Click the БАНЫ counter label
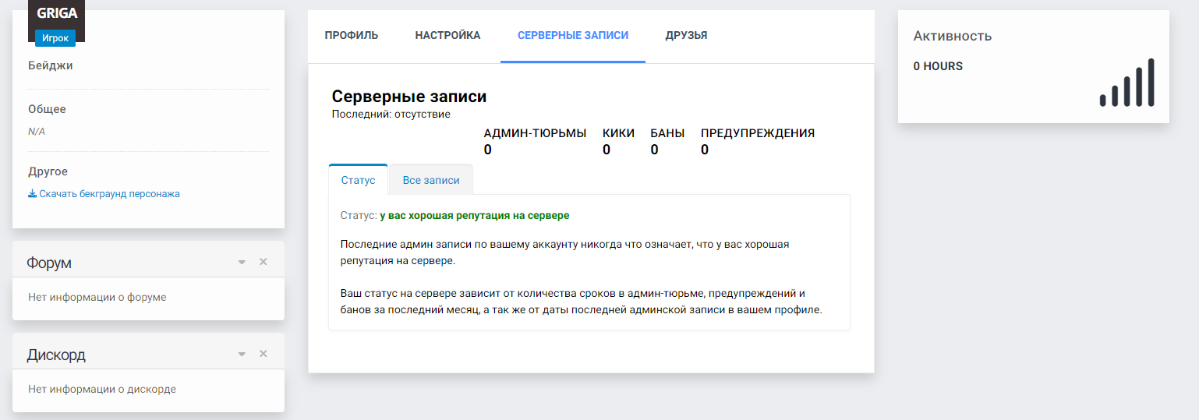The width and height of the screenshot is (1199, 420). [668, 133]
